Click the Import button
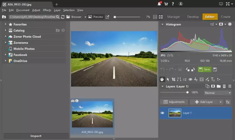Viewport: 235px width, 140px height. (36, 136)
